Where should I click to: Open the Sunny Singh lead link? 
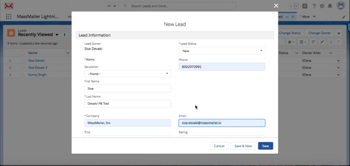pos(37,75)
